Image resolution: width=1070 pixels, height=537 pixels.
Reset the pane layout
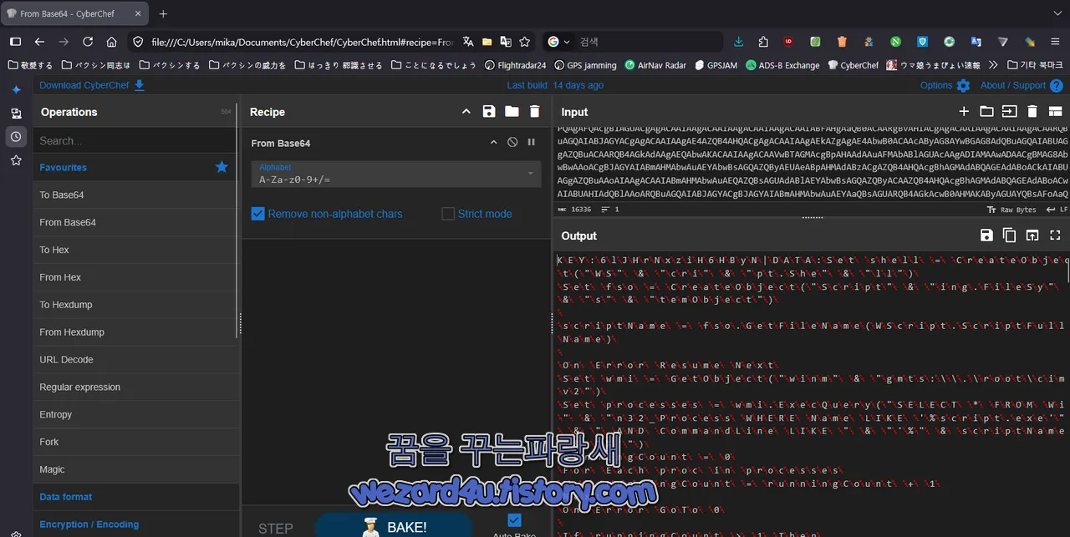coord(1055,112)
